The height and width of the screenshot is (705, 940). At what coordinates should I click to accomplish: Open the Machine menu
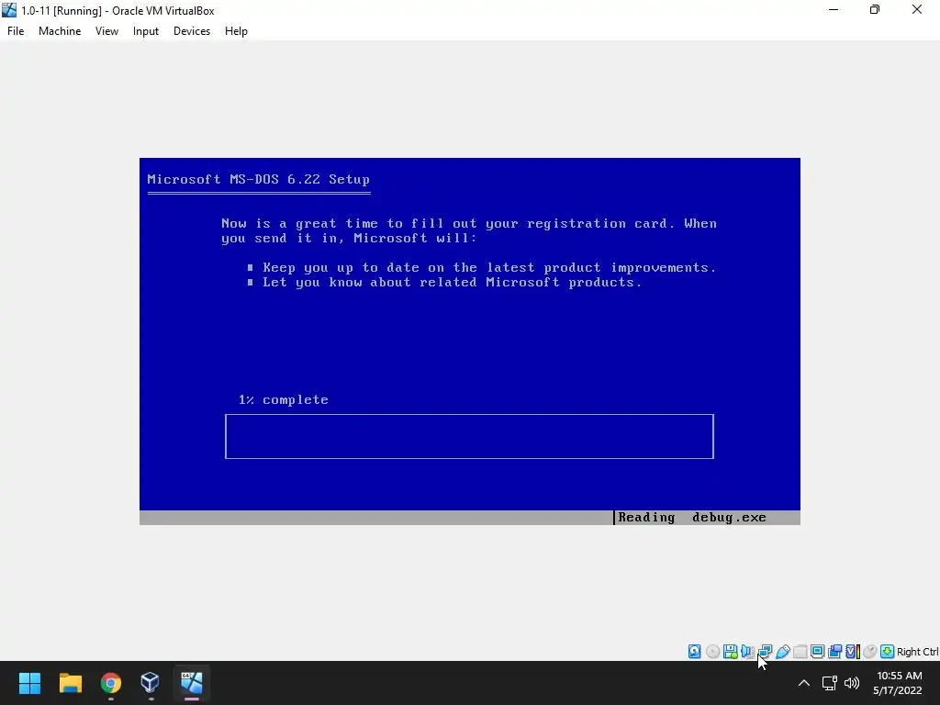[60, 31]
